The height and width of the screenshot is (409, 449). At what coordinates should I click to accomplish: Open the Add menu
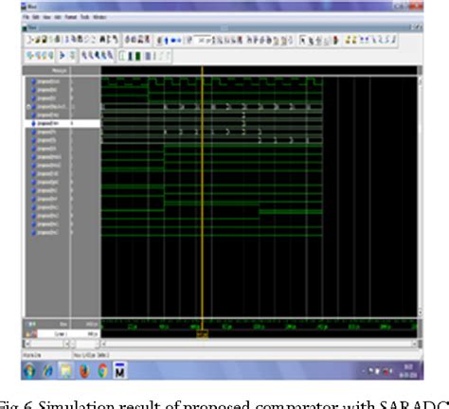58,17
